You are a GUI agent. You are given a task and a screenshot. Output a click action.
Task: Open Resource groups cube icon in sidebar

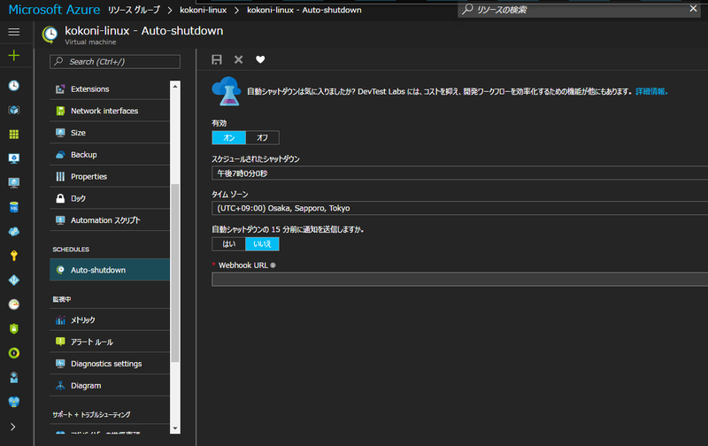pyautogui.click(x=14, y=110)
